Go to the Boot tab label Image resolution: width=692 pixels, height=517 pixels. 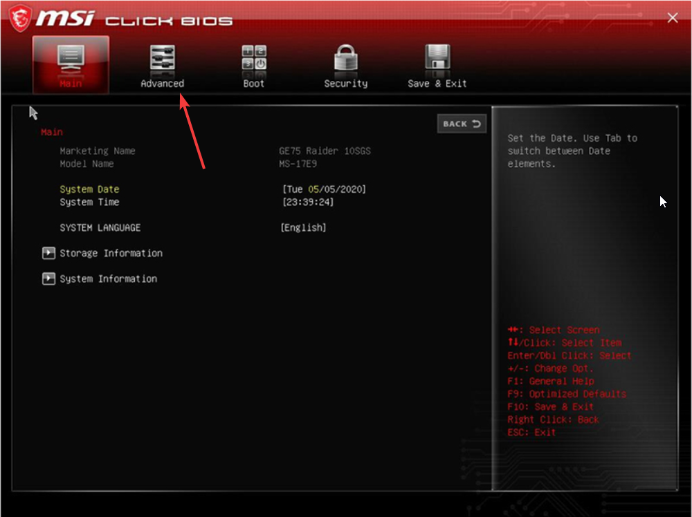[254, 84]
